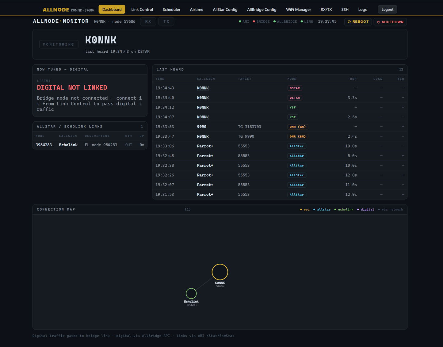The image size is (443, 347).
Task: Click YSF badge in 19:34:07 row
Action: pyautogui.click(x=293, y=117)
